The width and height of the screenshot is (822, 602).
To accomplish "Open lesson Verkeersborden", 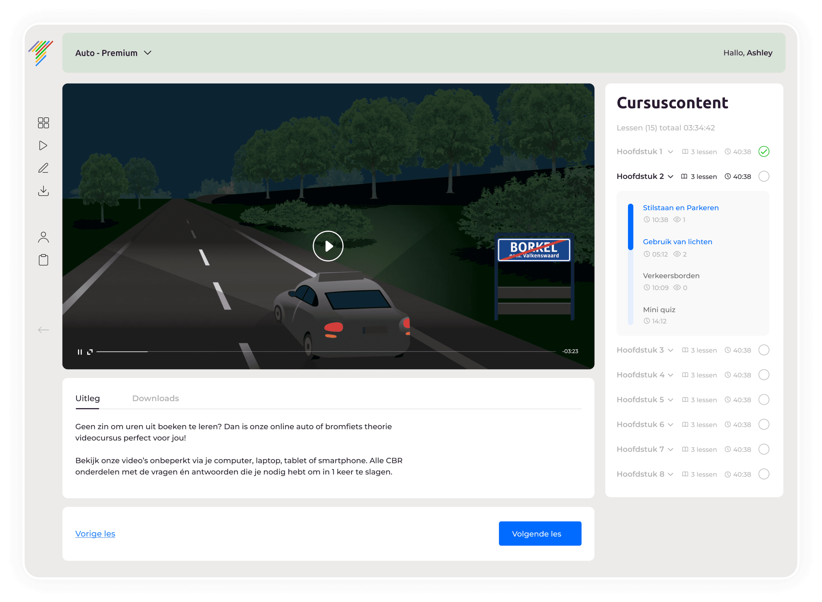I will (671, 276).
